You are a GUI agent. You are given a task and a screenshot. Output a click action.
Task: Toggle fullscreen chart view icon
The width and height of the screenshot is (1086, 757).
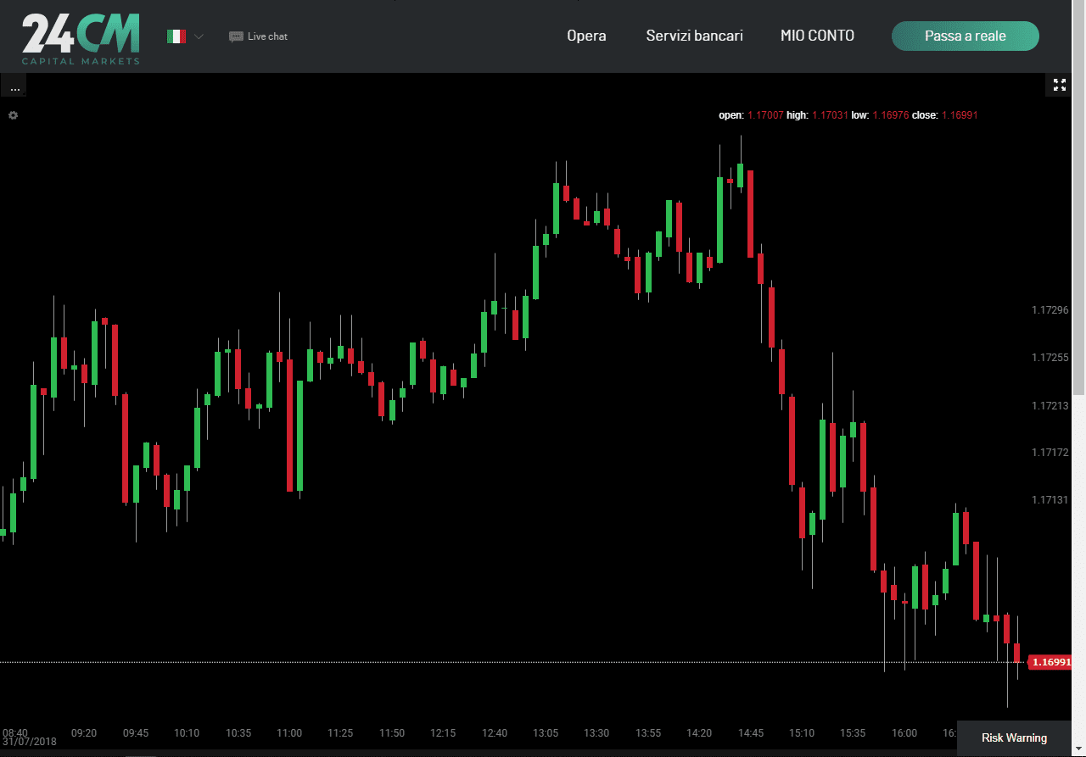click(1060, 85)
